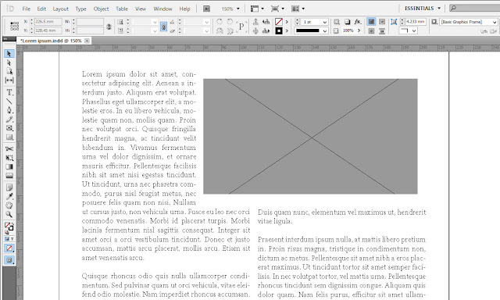This screenshot has height=300, width=500.
Task: Close the Lorem ipsum.indd document tab
Action: pos(87,41)
